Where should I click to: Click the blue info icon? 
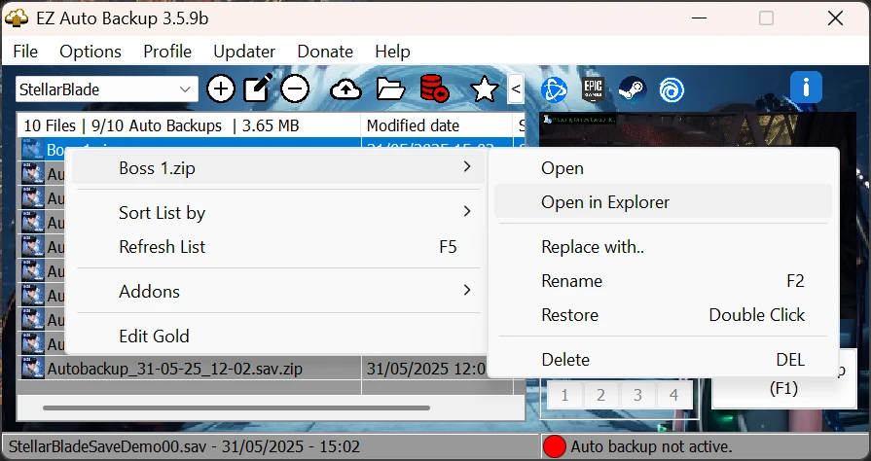(x=806, y=88)
